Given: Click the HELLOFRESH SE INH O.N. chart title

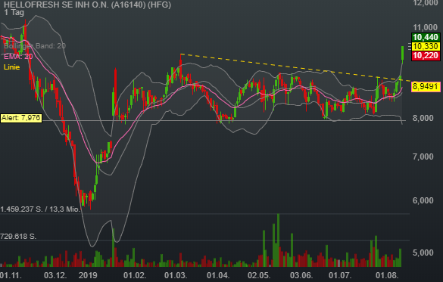Looking at the screenshot, I should click(x=87, y=5).
